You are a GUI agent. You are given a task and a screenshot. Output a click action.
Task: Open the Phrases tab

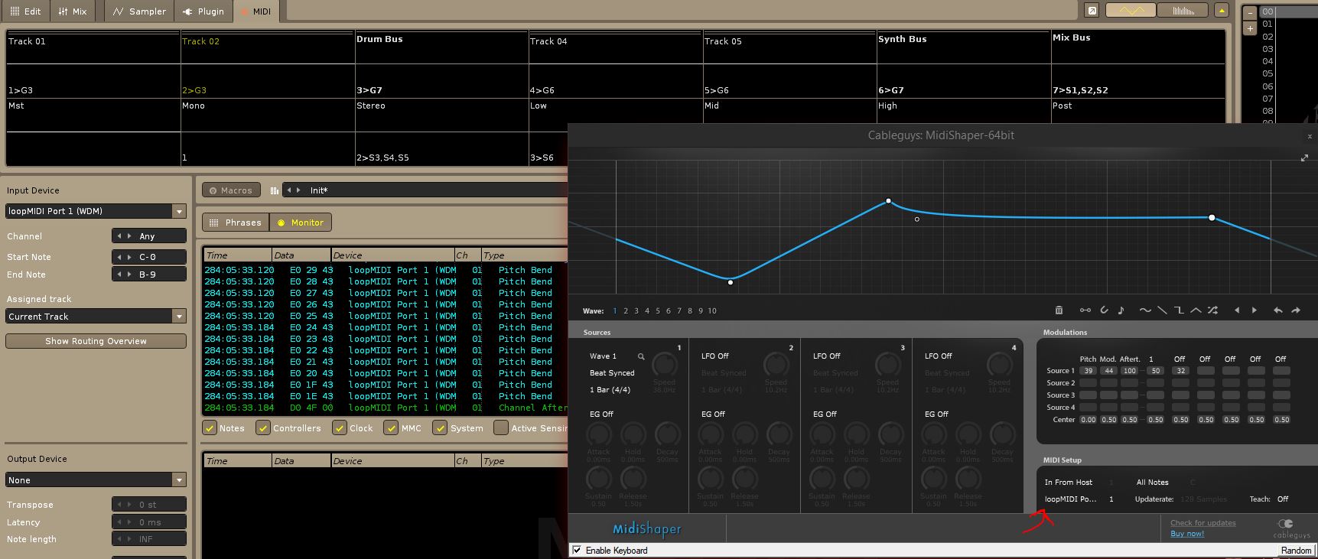[x=236, y=223]
